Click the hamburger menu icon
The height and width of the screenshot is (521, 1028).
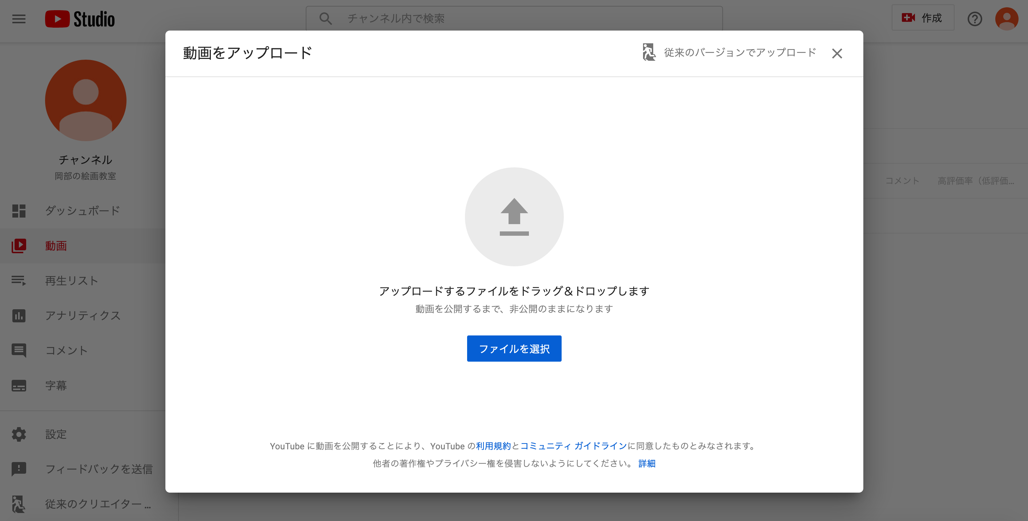point(19,19)
